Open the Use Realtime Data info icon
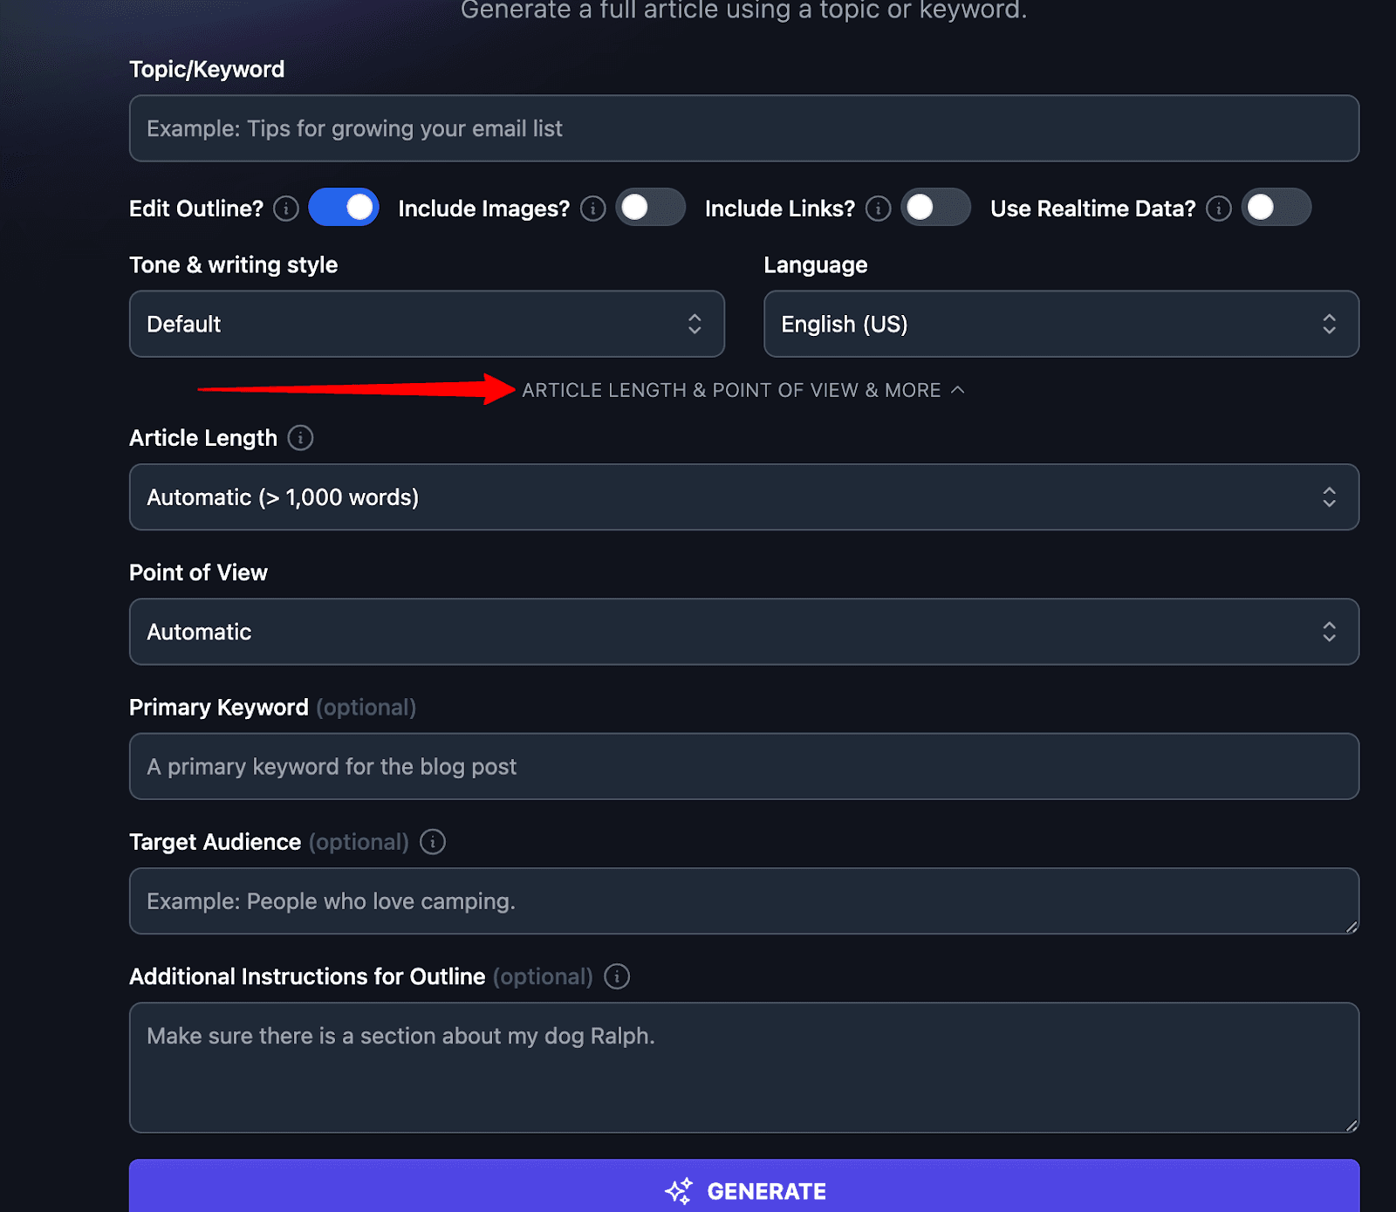Viewport: 1396px width, 1212px height. pos(1219,208)
